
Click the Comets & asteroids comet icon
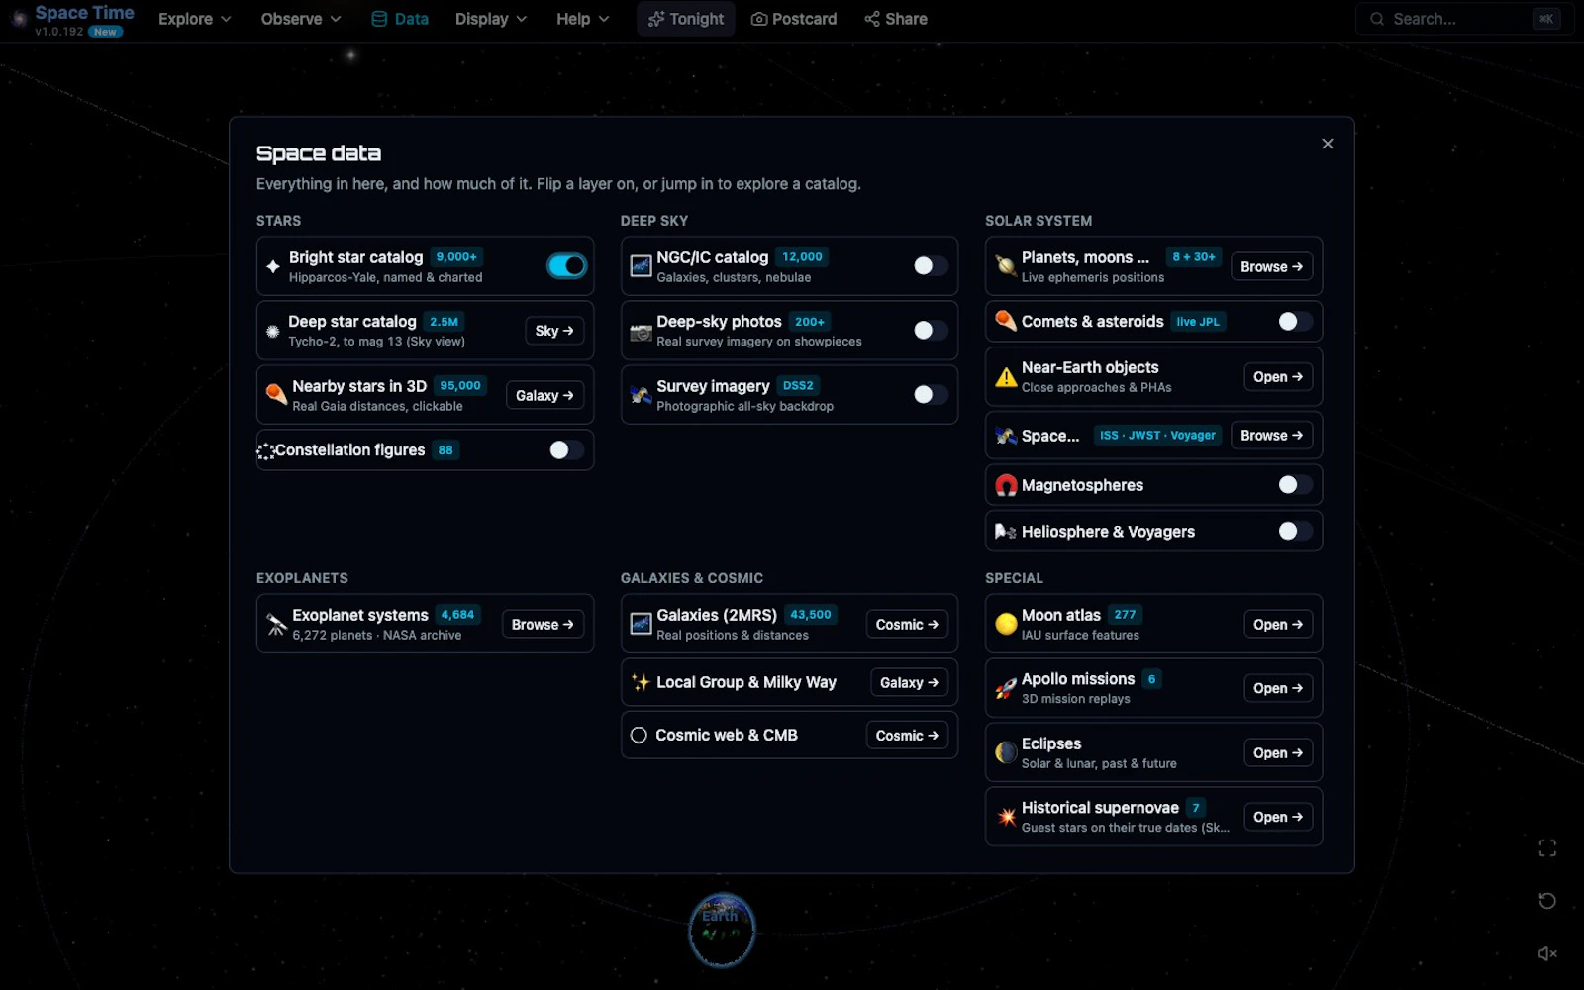click(x=1006, y=321)
